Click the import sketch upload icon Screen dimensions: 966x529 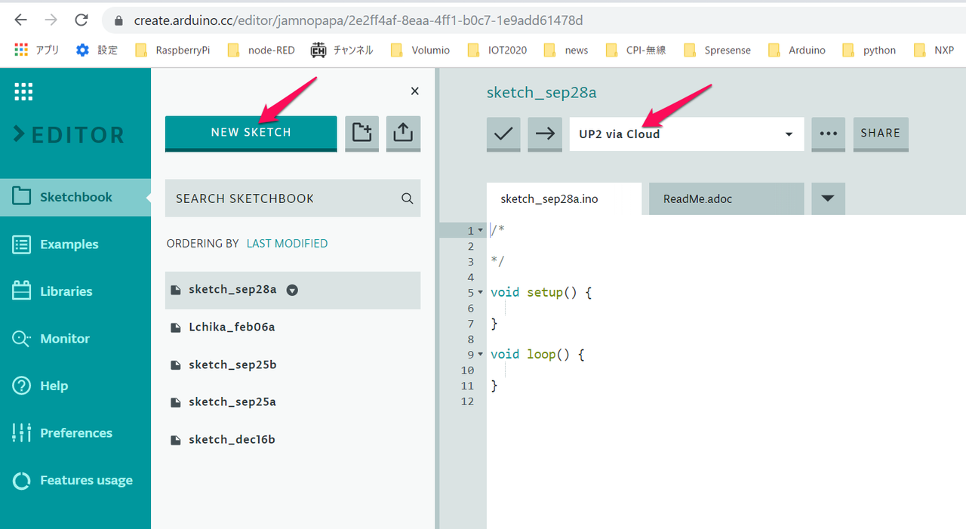(x=403, y=133)
